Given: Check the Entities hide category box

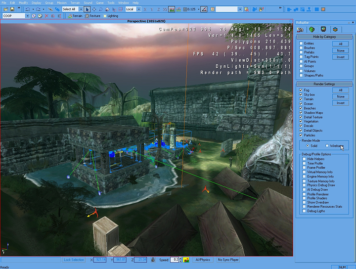Looking at the screenshot, I should (x=301, y=44).
